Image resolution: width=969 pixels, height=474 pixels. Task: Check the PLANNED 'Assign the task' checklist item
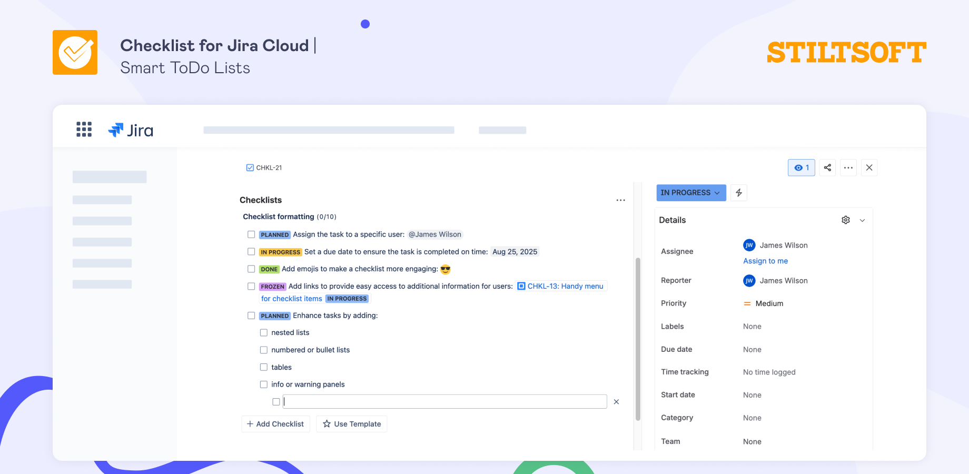point(251,234)
